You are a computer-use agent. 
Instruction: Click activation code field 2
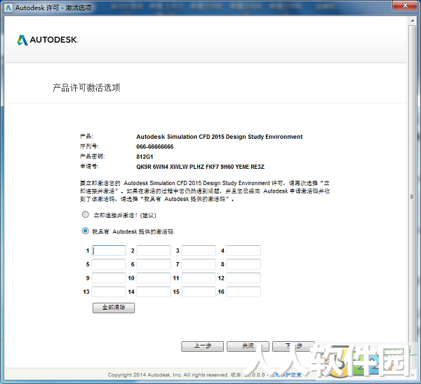point(154,250)
